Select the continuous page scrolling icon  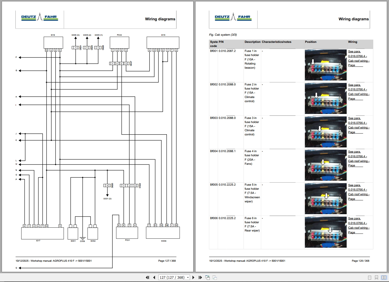376,277
